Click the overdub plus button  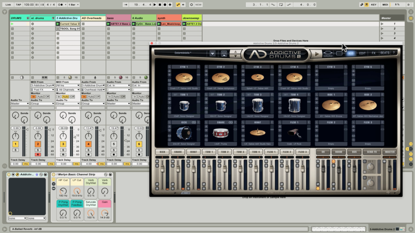click(x=170, y=5)
